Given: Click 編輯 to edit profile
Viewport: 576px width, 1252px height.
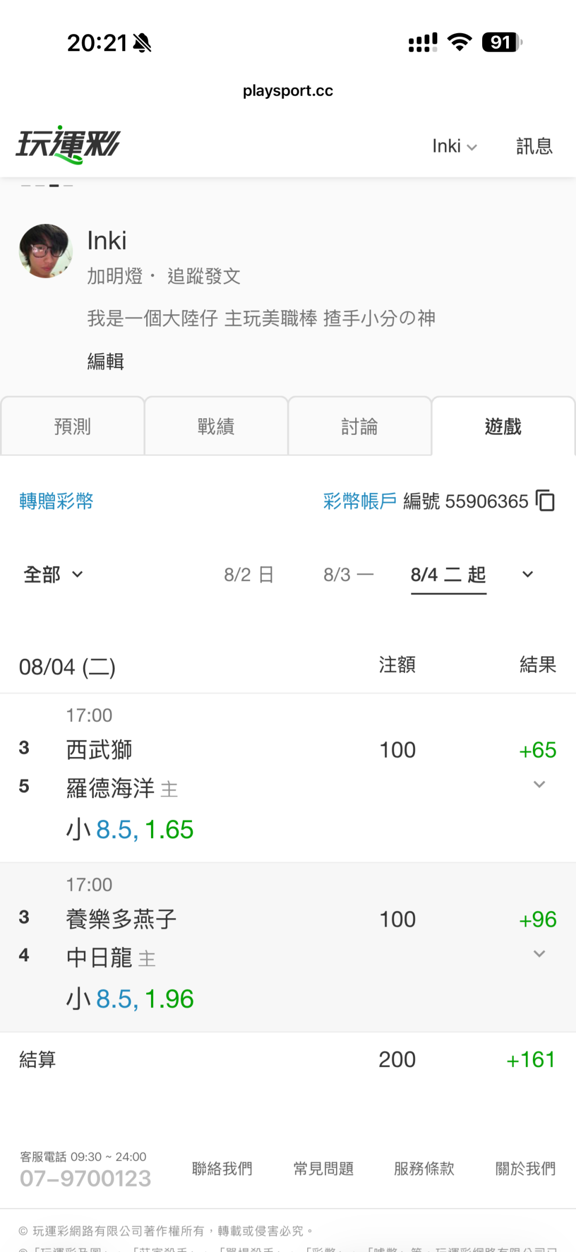Looking at the screenshot, I should click(x=106, y=361).
